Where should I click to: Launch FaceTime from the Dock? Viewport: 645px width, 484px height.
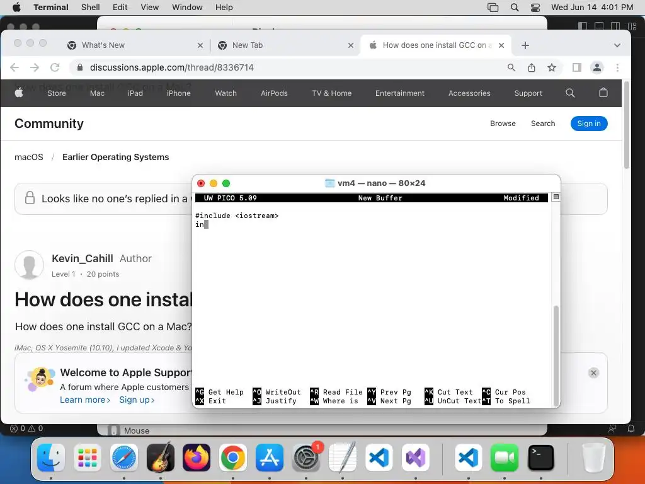tap(505, 458)
